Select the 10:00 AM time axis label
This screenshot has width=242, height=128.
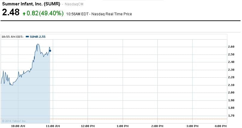[18, 126]
